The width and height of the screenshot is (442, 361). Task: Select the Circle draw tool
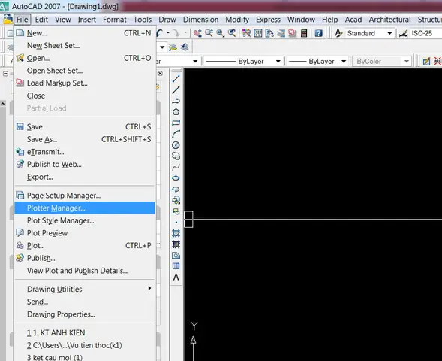176,145
